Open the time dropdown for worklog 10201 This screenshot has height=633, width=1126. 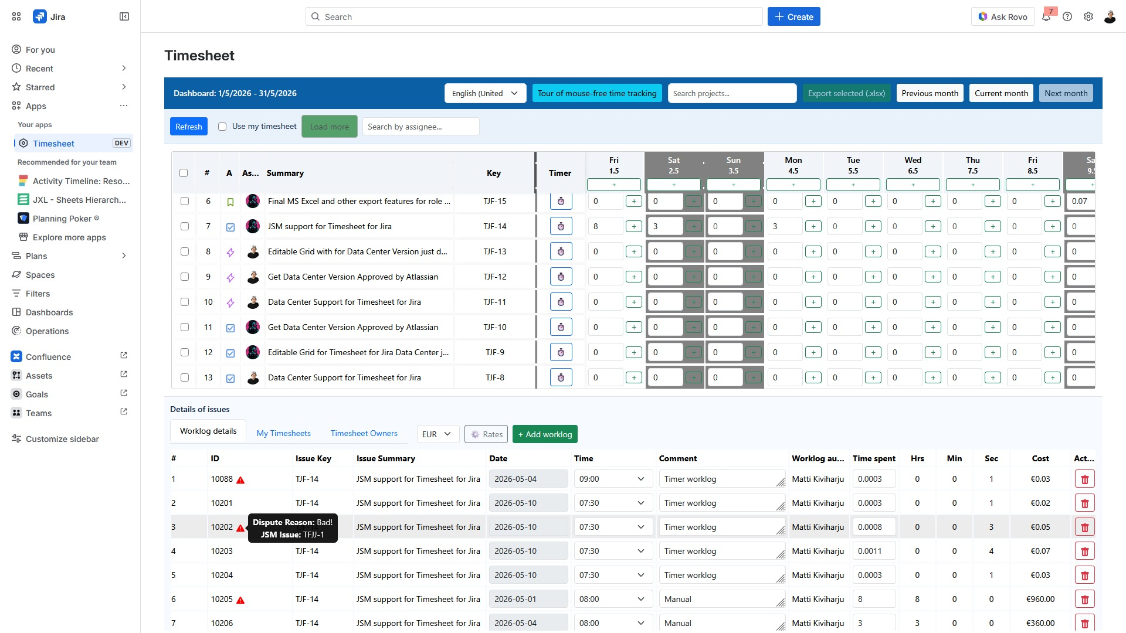coord(613,503)
